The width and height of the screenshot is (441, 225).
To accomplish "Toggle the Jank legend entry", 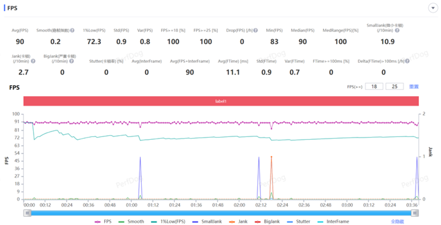I will (238, 222).
